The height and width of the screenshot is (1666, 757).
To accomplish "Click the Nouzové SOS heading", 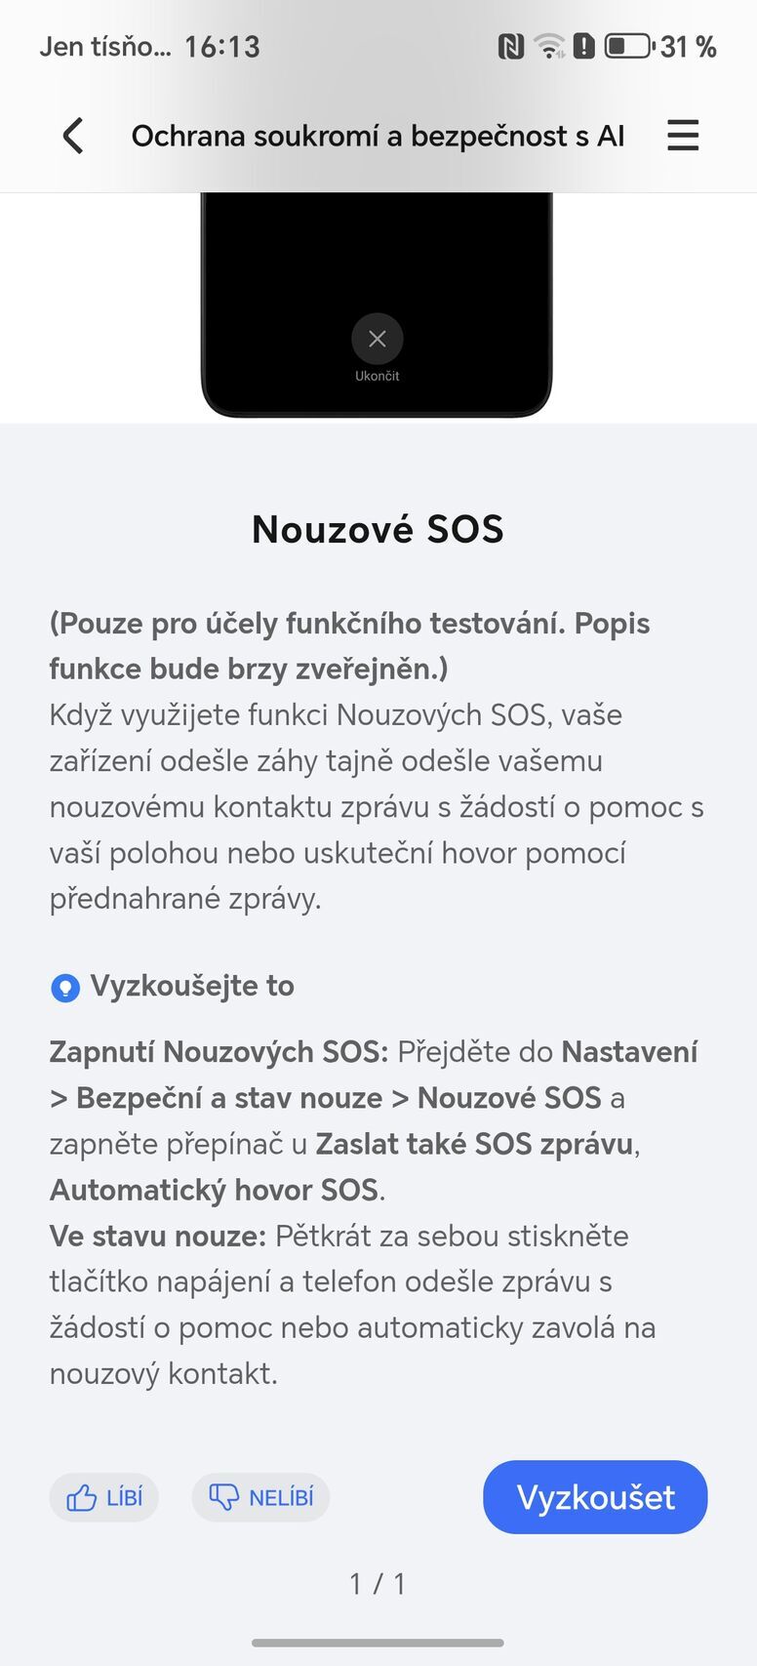I will (378, 529).
